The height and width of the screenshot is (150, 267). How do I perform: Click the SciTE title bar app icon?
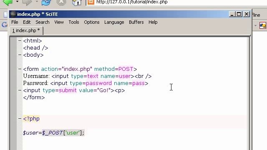pyautogui.click(x=13, y=14)
